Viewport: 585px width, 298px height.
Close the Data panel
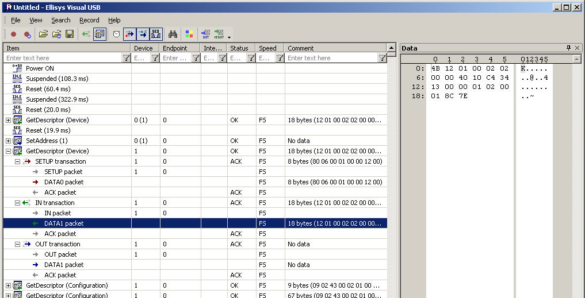tap(577, 48)
